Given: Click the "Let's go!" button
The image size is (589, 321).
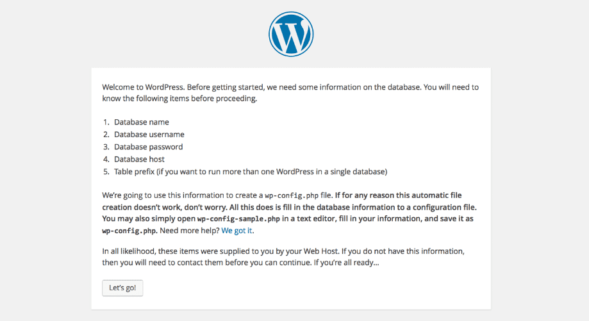Looking at the screenshot, I should click(122, 288).
